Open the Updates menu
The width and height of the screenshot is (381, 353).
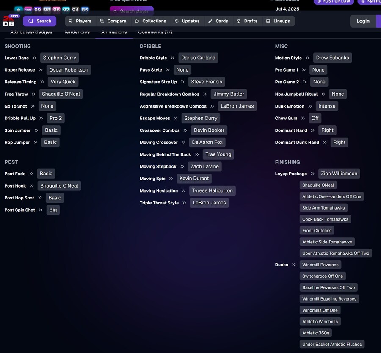188,21
